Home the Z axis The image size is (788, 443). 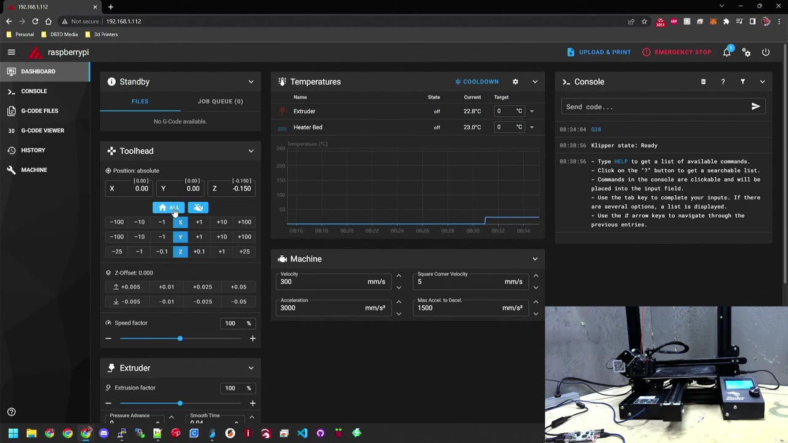(180, 252)
